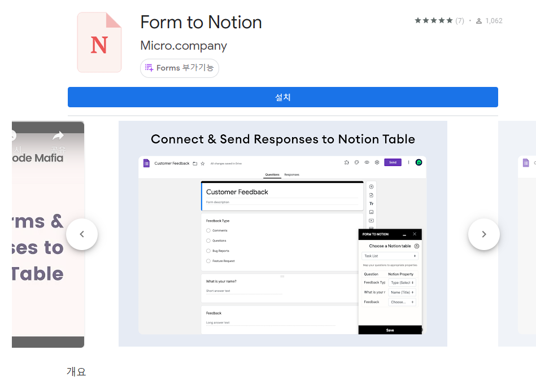The width and height of the screenshot is (536, 385).
Task: Click the green account avatar in preview
Action: [x=419, y=162]
